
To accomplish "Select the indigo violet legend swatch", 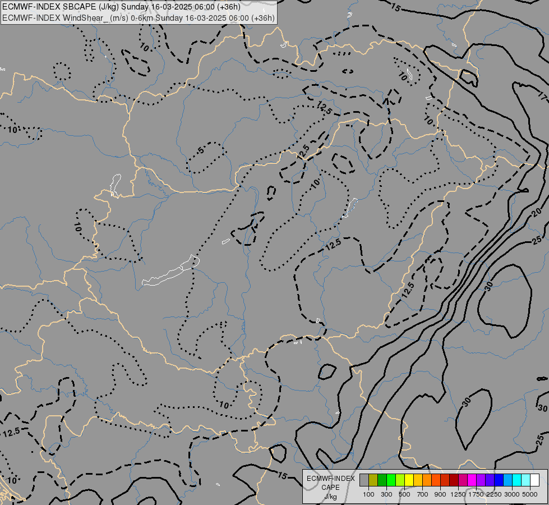I will (490, 480).
